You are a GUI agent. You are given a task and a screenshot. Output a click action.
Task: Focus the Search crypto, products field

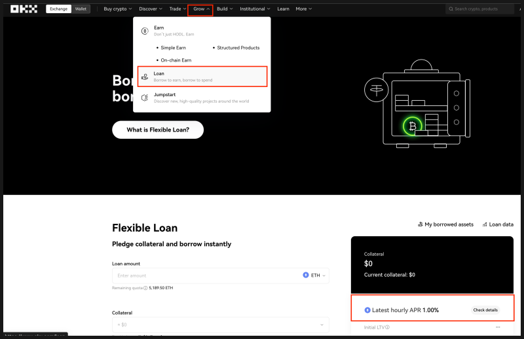(479, 9)
